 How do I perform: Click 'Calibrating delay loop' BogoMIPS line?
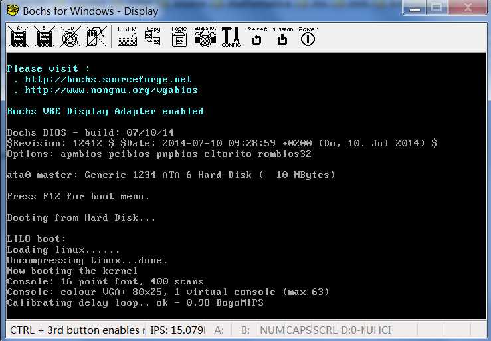(x=136, y=302)
